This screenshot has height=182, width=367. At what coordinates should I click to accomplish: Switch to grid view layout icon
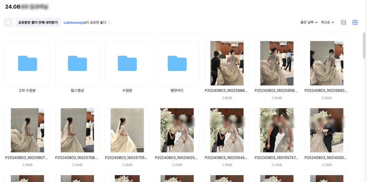point(355,22)
